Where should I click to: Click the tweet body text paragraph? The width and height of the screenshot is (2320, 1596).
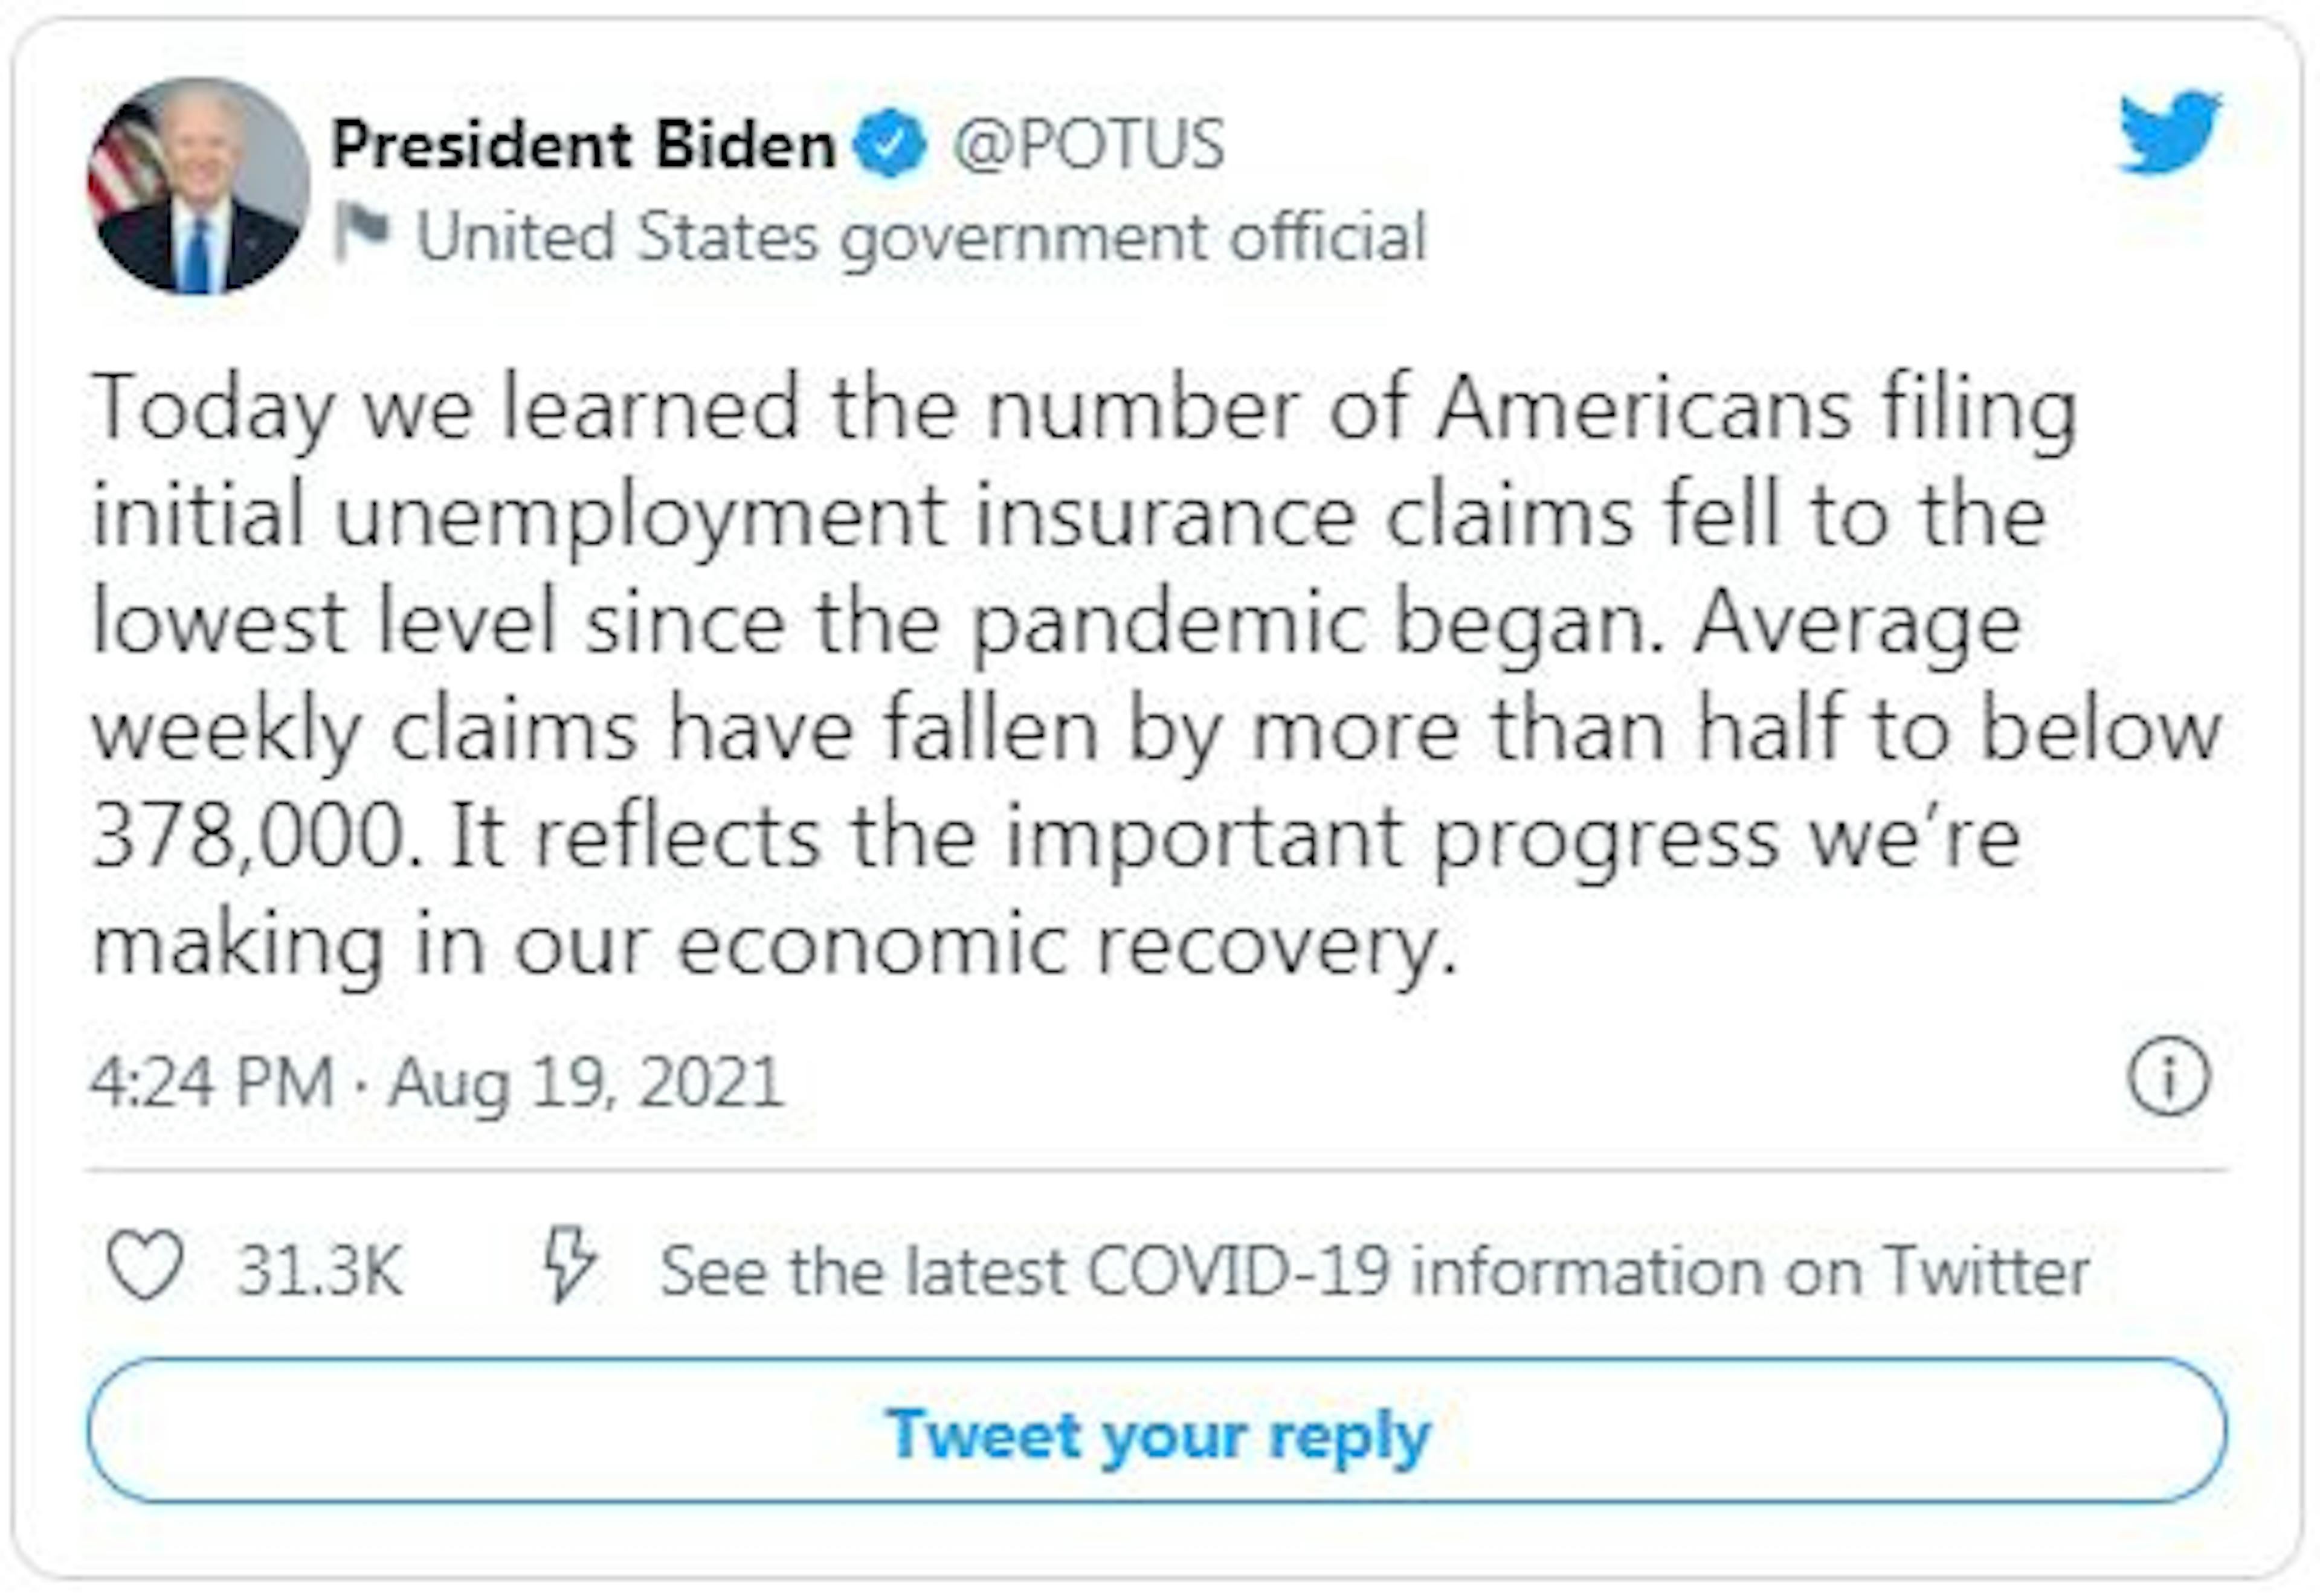(1150, 675)
